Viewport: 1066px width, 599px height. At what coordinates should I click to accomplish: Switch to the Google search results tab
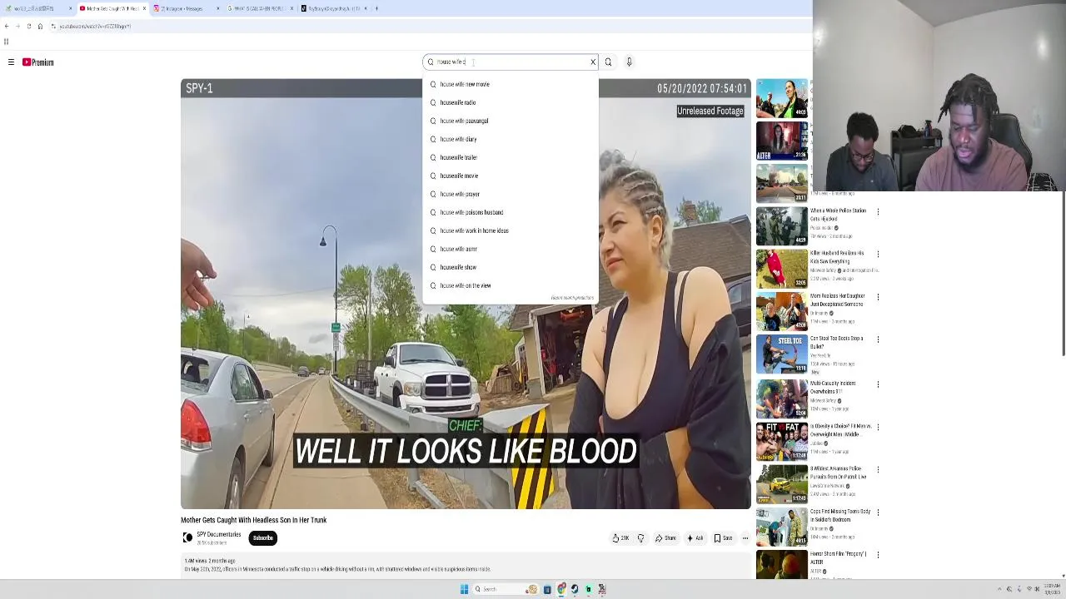(259, 8)
